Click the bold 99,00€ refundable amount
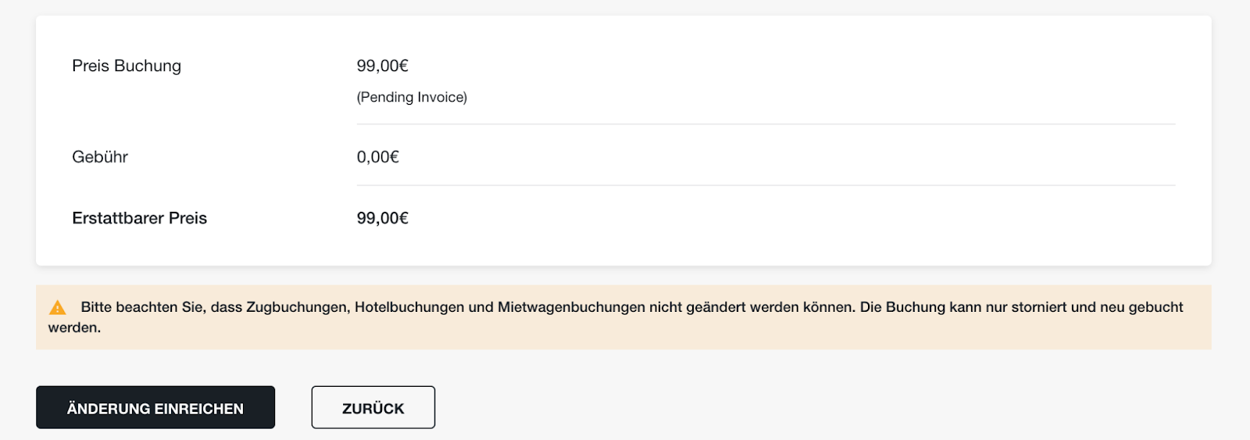Screen dimensions: 1250x440 coord(383,218)
